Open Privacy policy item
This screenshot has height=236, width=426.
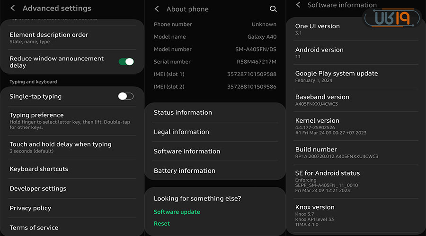click(72, 208)
